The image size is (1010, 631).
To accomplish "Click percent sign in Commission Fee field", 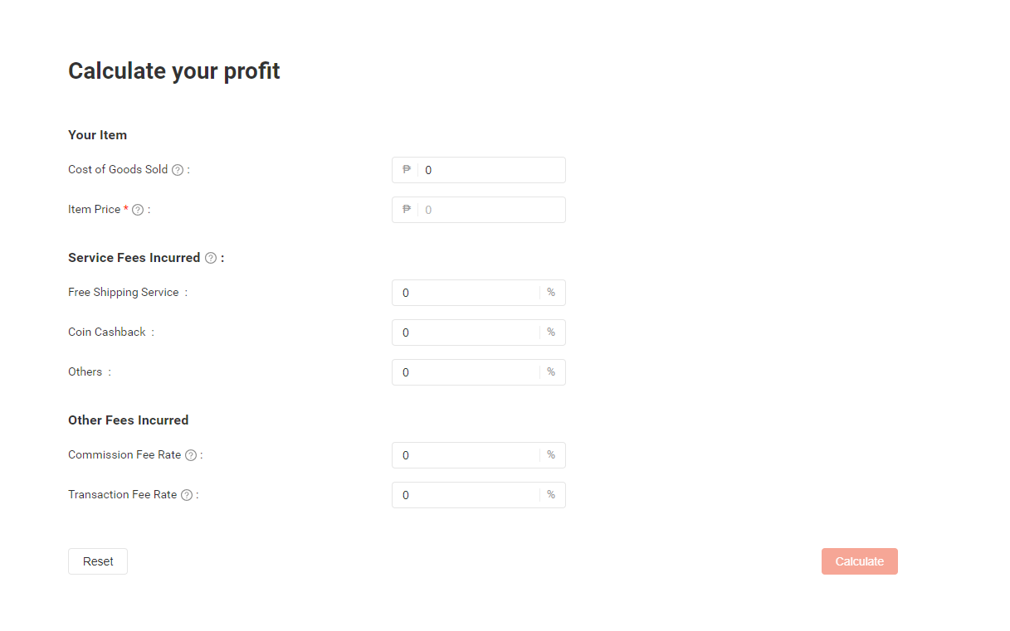I will pyautogui.click(x=551, y=455).
